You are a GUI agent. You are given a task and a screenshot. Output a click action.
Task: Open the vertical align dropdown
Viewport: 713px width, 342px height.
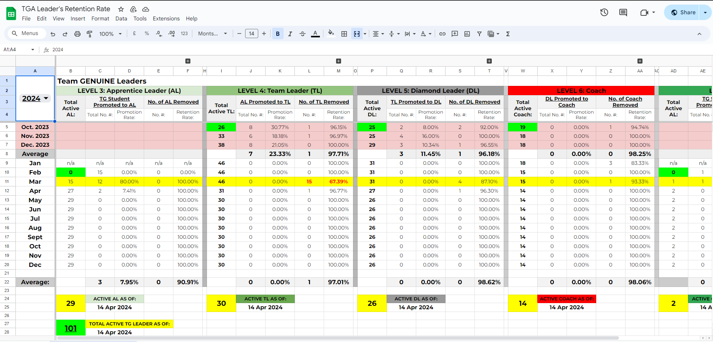pyautogui.click(x=394, y=34)
